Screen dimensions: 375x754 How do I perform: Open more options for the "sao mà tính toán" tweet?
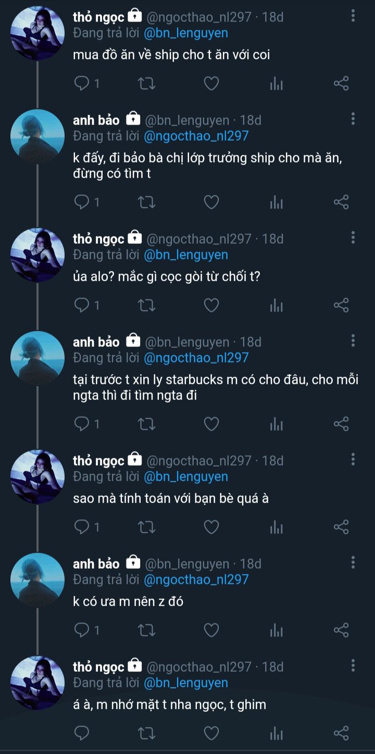[x=353, y=460]
